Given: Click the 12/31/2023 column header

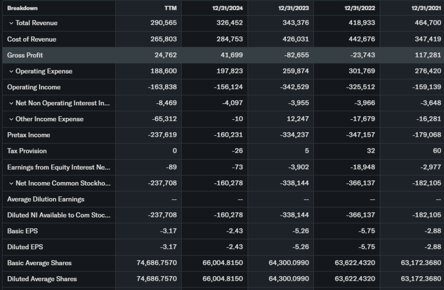Looking at the screenshot, I should coord(294,8).
